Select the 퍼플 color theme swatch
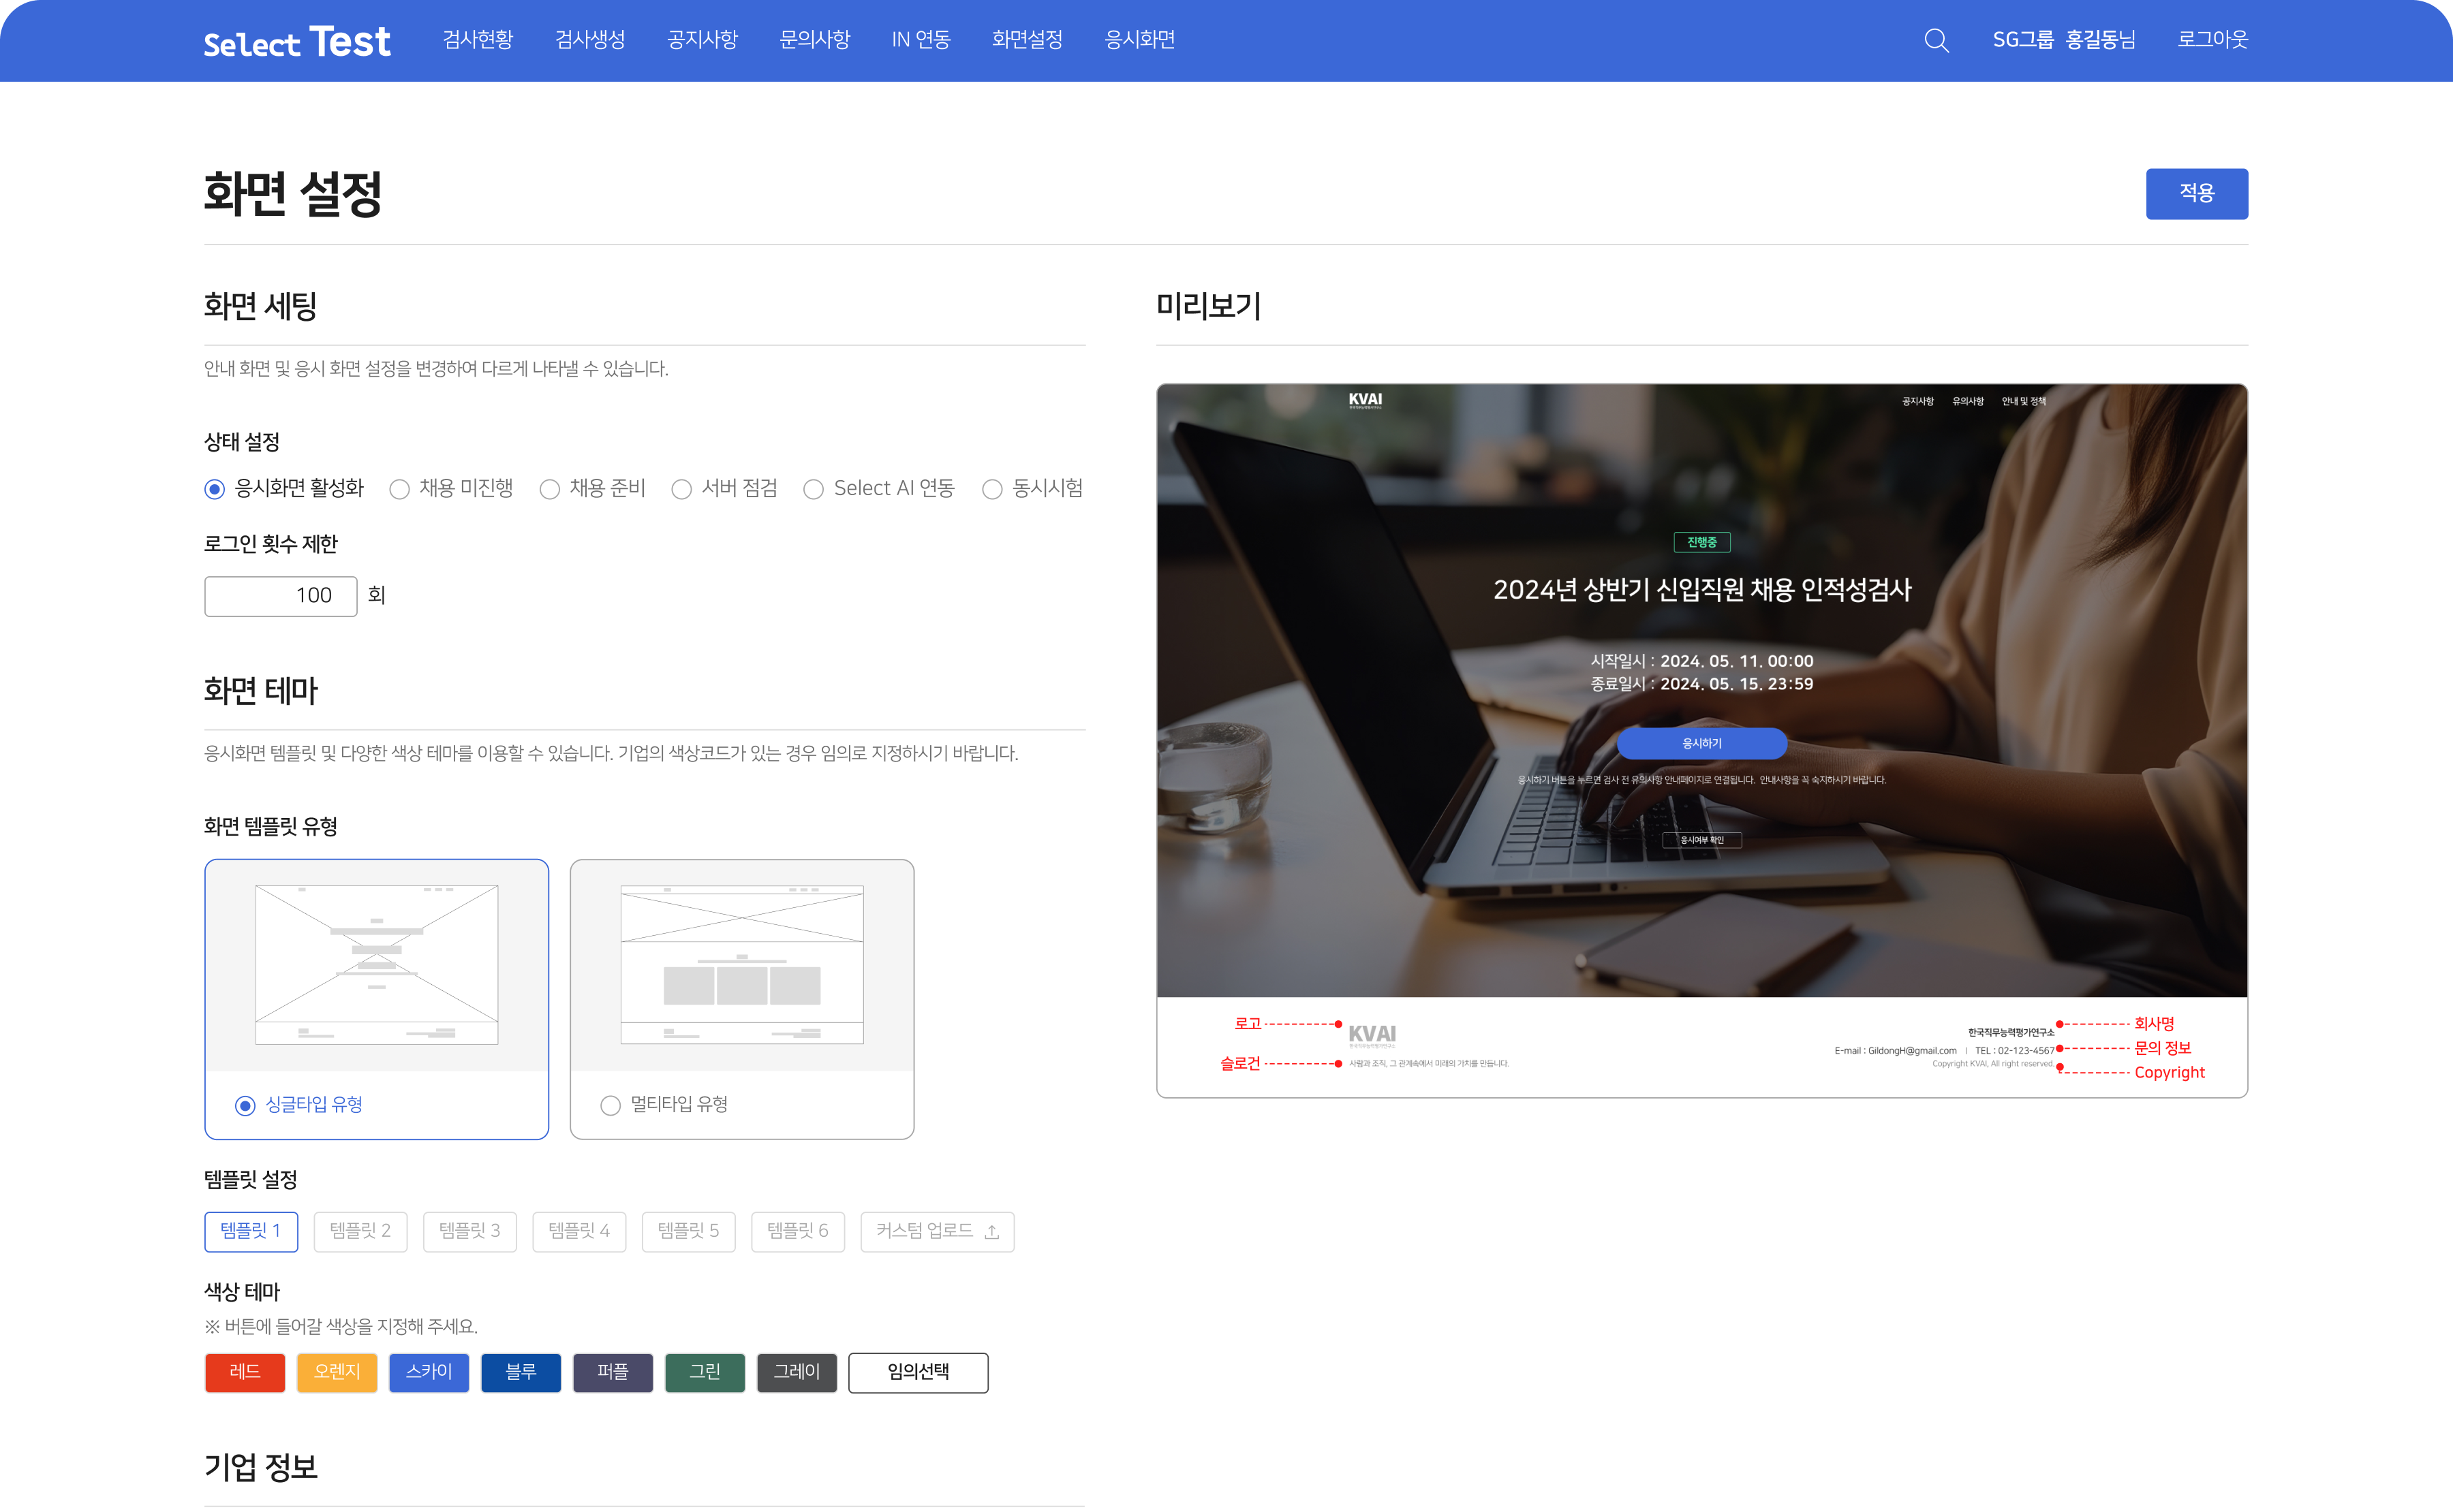This screenshot has width=2453, height=1512. coord(613,1373)
